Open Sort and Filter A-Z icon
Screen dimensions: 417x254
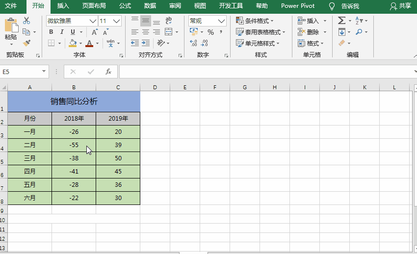tap(359, 21)
